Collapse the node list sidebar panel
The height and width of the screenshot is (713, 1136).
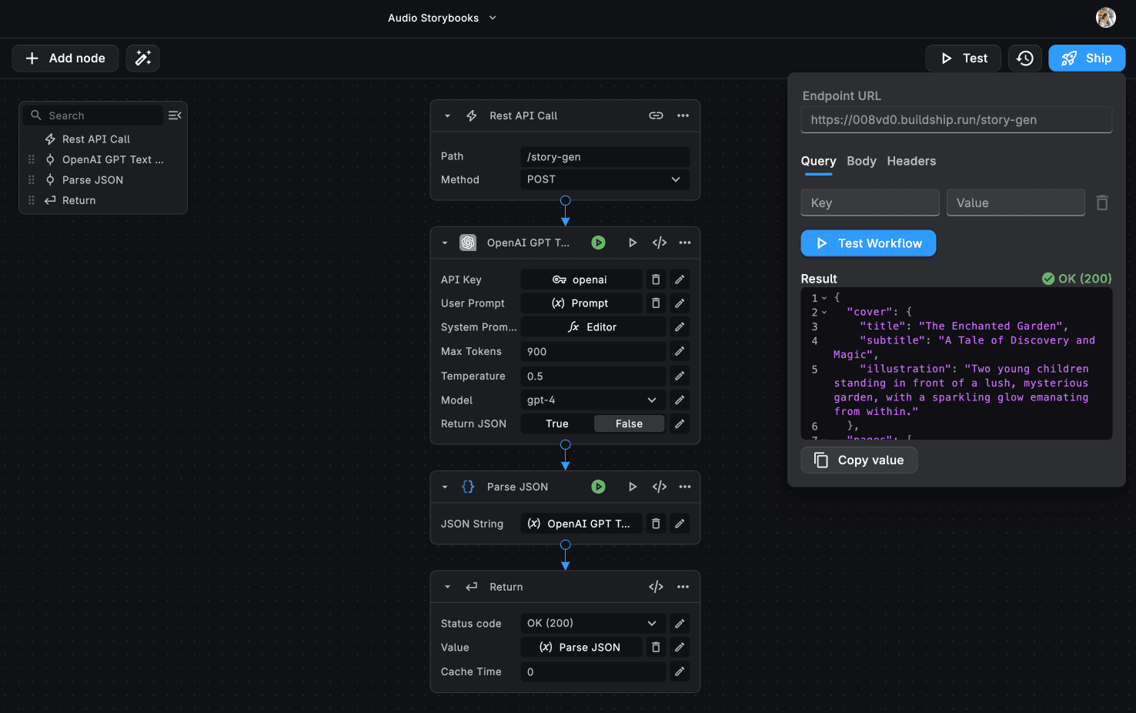point(175,115)
